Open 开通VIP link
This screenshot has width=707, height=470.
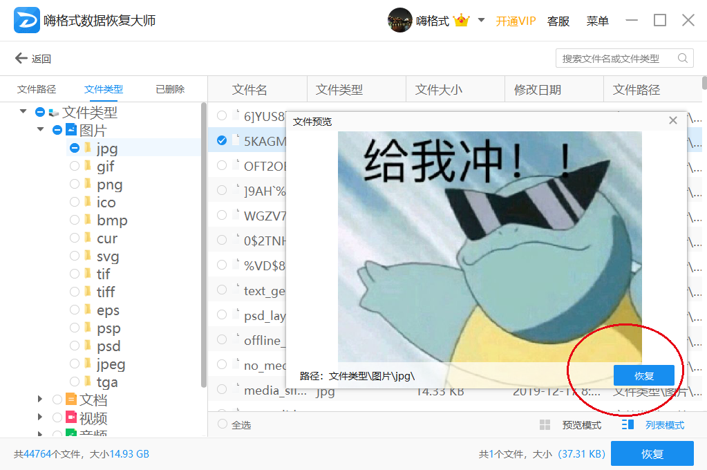pyautogui.click(x=516, y=21)
